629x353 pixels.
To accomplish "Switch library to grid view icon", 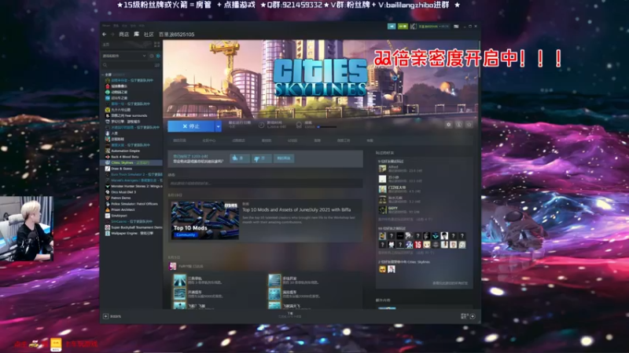I will 156,45.
